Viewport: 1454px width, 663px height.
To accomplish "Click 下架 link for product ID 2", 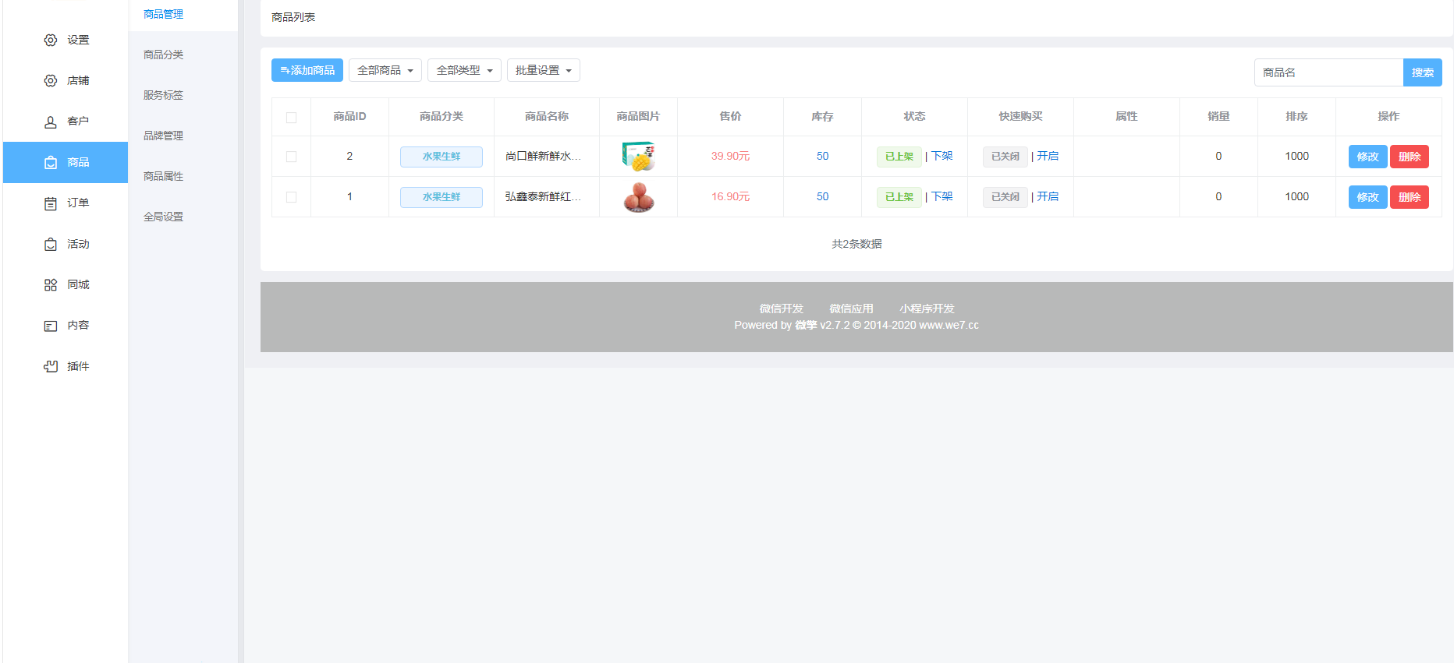I will (x=942, y=156).
